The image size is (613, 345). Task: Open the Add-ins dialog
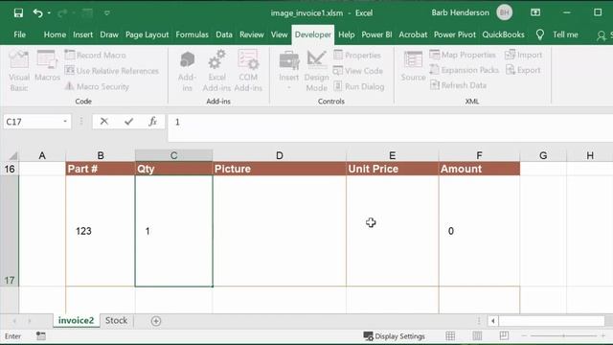(x=188, y=70)
